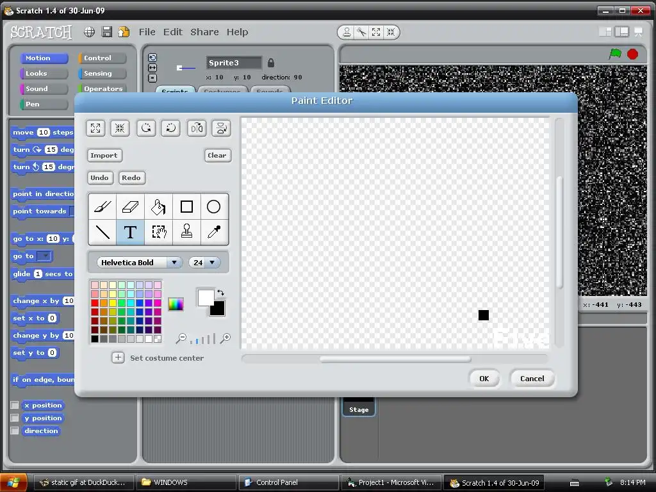Zoom in with the magnifier plus icon
Viewport: 656px width, 492px height.
tap(225, 338)
